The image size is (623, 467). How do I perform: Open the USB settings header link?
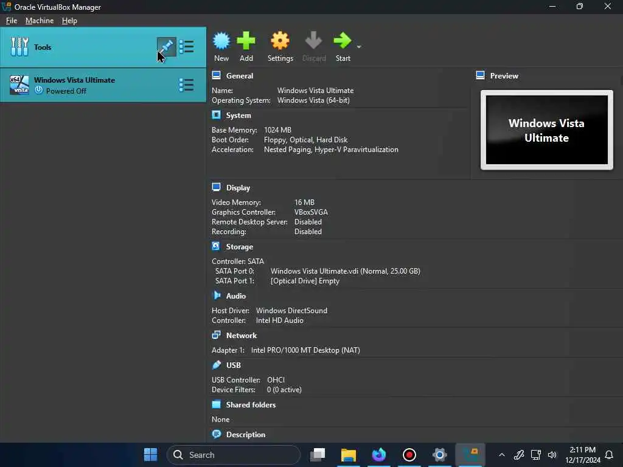[234, 365]
